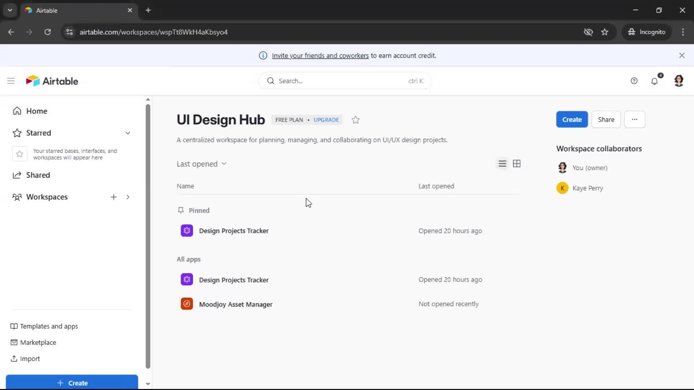Expand the Workspaces chevron arrow
This screenshot has height=390, width=694.
coord(128,197)
